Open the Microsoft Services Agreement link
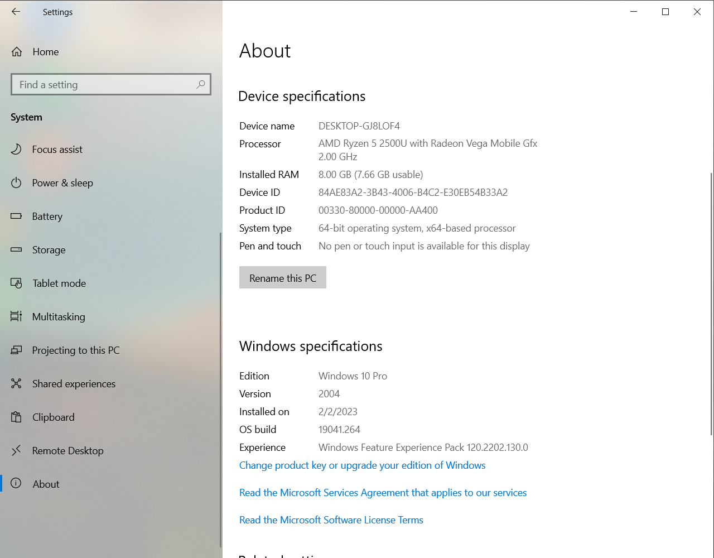714x558 pixels. (x=383, y=493)
